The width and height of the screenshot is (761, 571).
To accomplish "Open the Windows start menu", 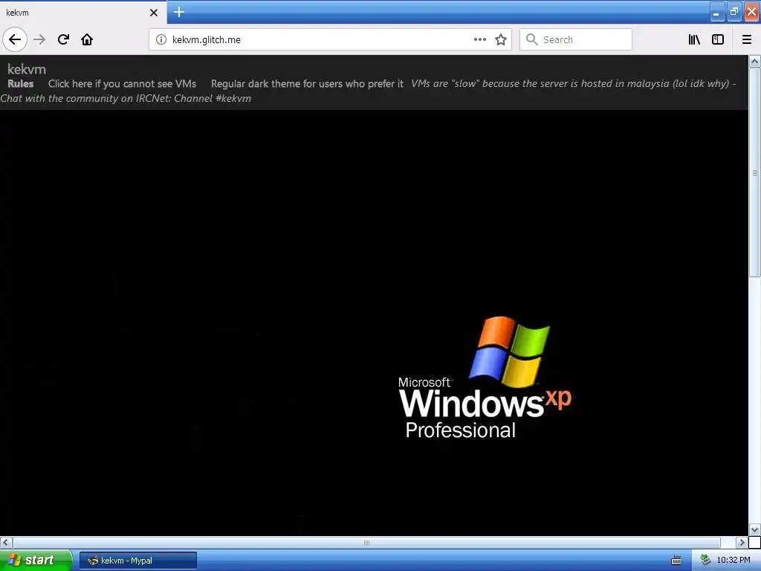I will (x=35, y=561).
